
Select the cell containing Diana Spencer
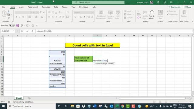57,63
